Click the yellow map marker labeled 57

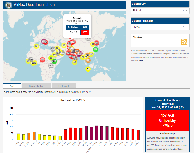coord(88,69)
